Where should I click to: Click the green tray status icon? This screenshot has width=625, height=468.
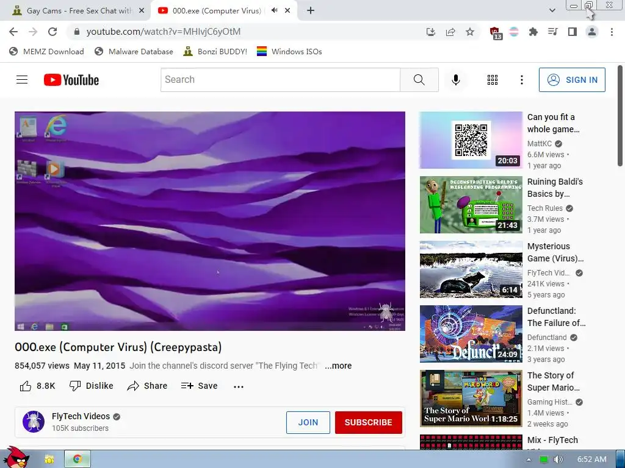(x=543, y=459)
